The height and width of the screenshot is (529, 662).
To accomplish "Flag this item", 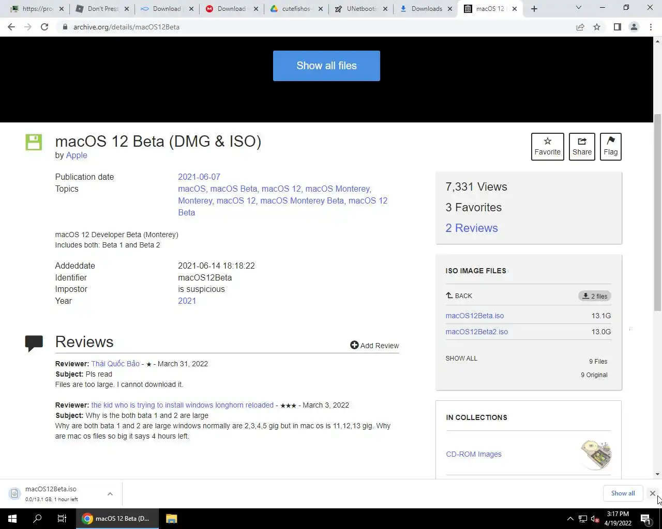I will pyautogui.click(x=610, y=147).
